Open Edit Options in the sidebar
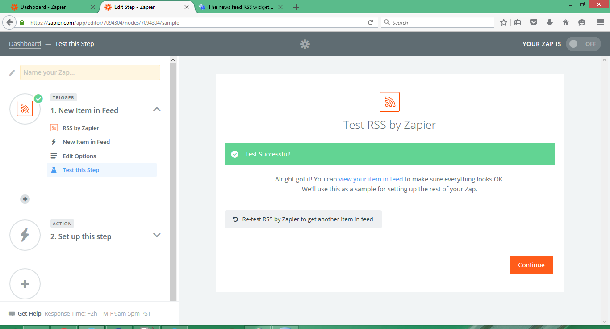Screen dimensions: 610x329 pos(79,156)
